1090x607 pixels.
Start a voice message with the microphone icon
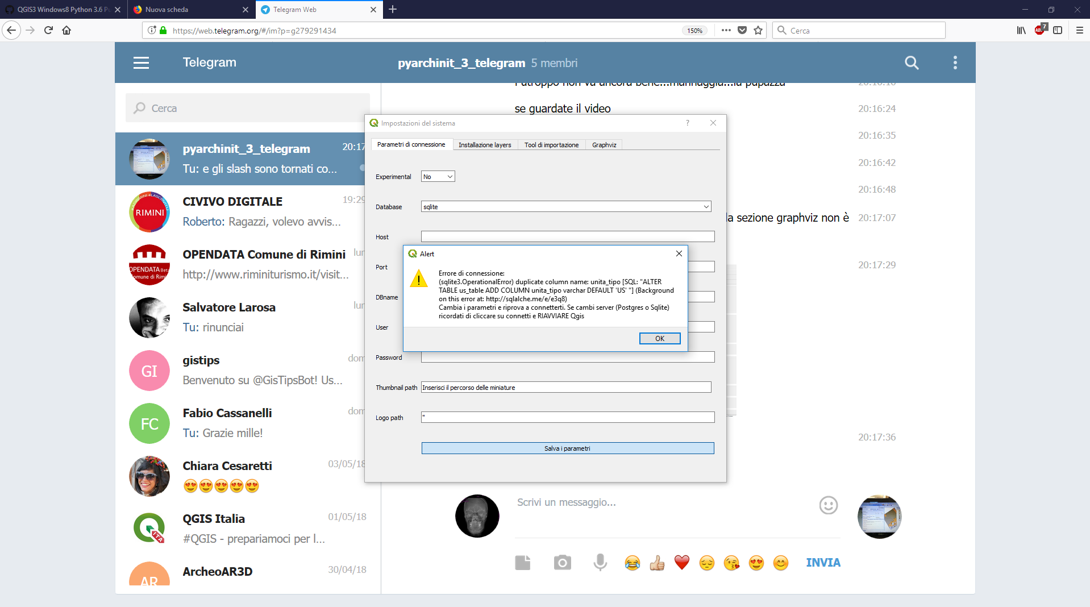point(600,562)
